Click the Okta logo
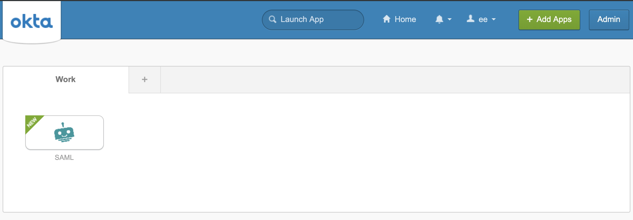The height and width of the screenshot is (220, 633). click(31, 21)
